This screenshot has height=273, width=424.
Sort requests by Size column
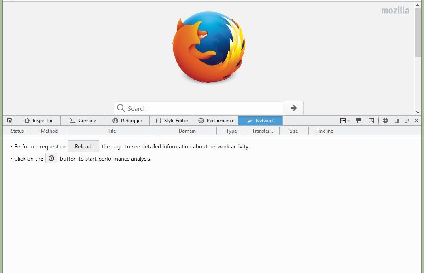(294, 131)
